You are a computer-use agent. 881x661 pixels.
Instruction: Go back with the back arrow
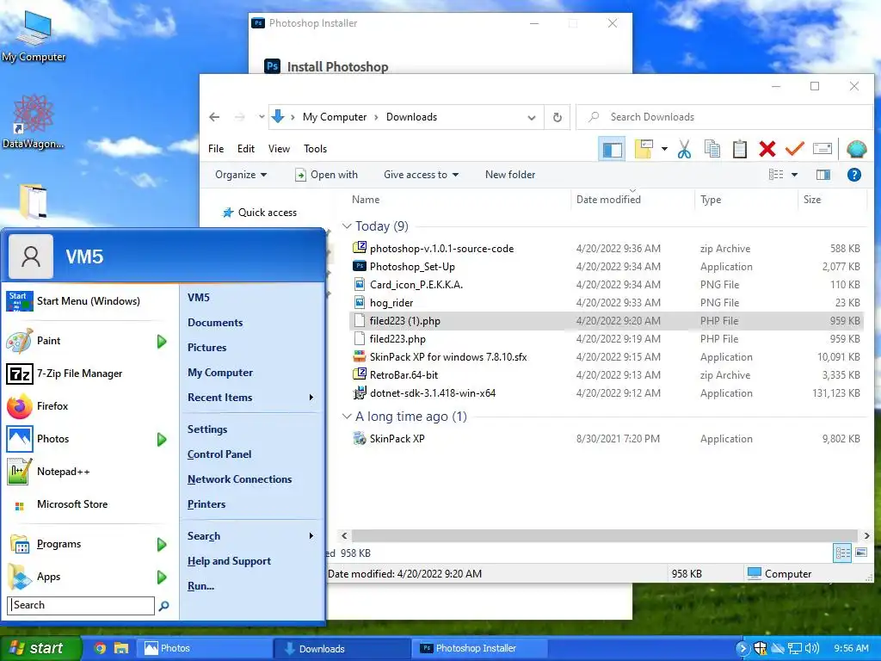pyautogui.click(x=214, y=117)
